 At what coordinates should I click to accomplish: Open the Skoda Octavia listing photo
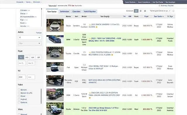(55, 109)
